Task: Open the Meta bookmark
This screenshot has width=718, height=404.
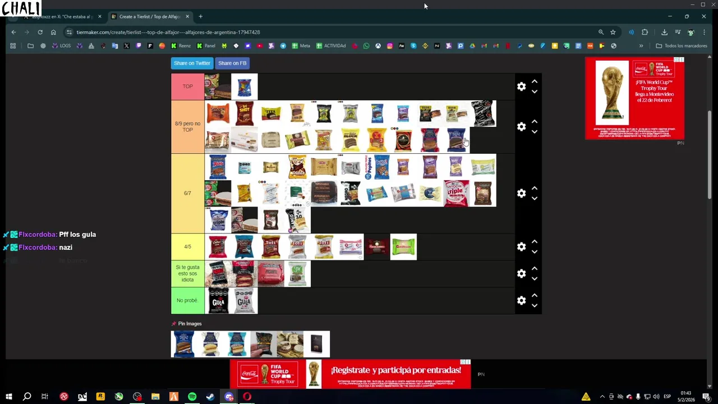Action: coord(301,45)
